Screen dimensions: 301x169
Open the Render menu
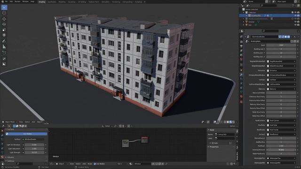[x=17, y=1]
